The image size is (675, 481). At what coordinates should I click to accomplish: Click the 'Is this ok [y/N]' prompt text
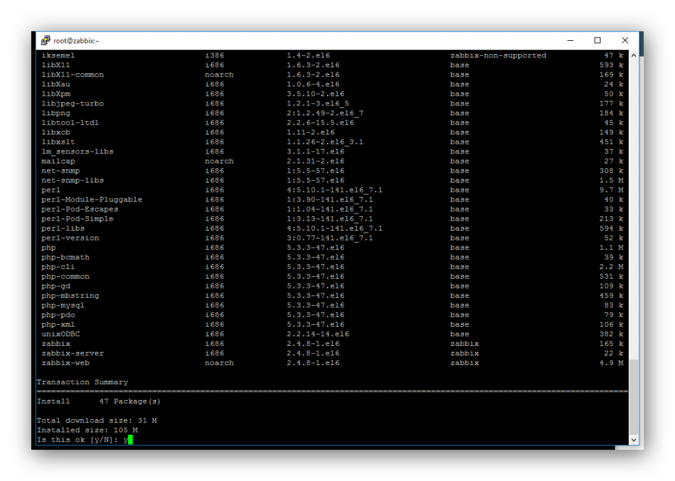(78, 439)
